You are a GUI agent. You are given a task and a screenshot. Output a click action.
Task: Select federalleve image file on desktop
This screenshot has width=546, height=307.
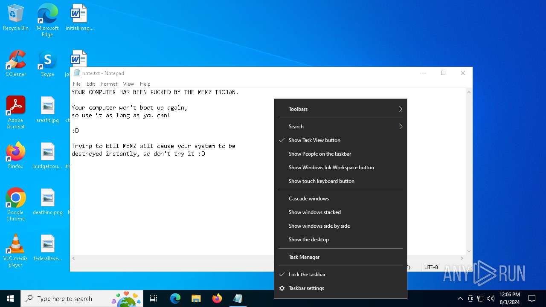47,248
